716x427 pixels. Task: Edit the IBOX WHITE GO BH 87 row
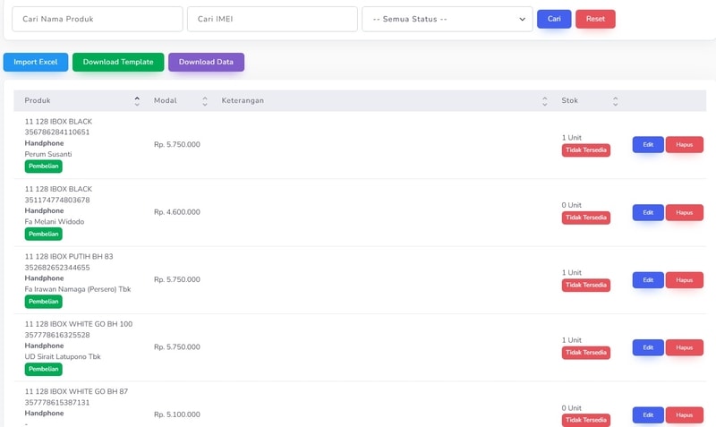648,415
